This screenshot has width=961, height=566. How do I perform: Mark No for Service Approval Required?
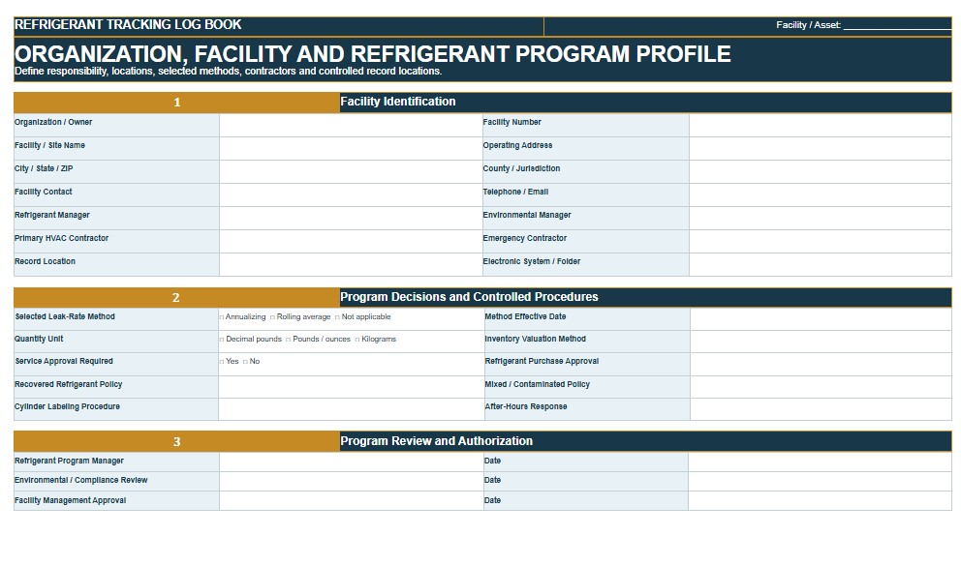coord(245,362)
